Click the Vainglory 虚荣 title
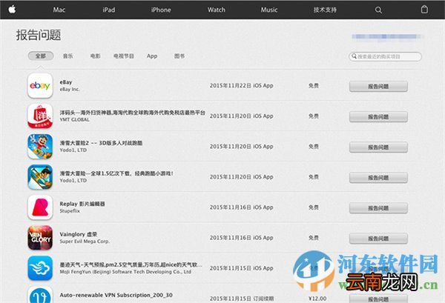Viewport: 445px width, 303px height. tap(79, 234)
